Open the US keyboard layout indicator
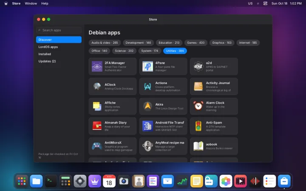306x191 pixels. pyautogui.click(x=250, y=3)
